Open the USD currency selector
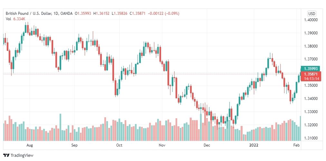The height and width of the screenshot is (161, 326). point(312,14)
